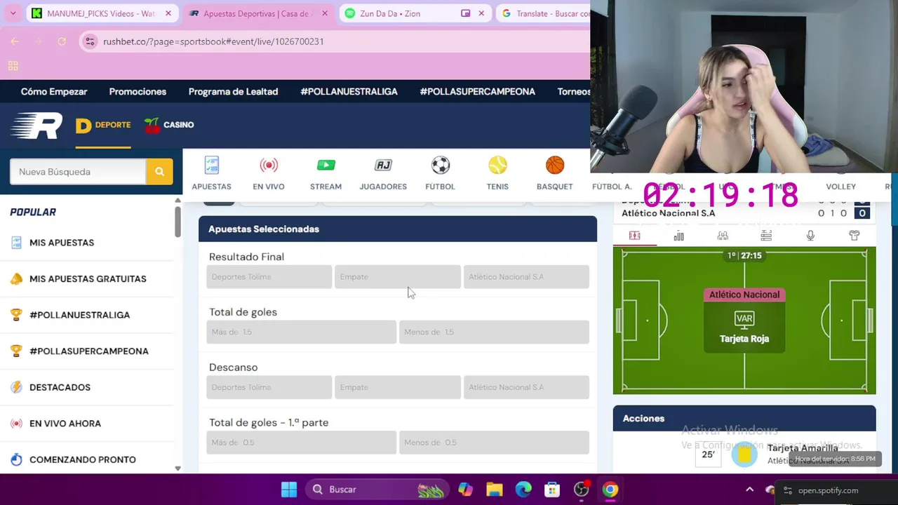
Task: Open Microsoft Edge from the taskbar
Action: tap(523, 490)
